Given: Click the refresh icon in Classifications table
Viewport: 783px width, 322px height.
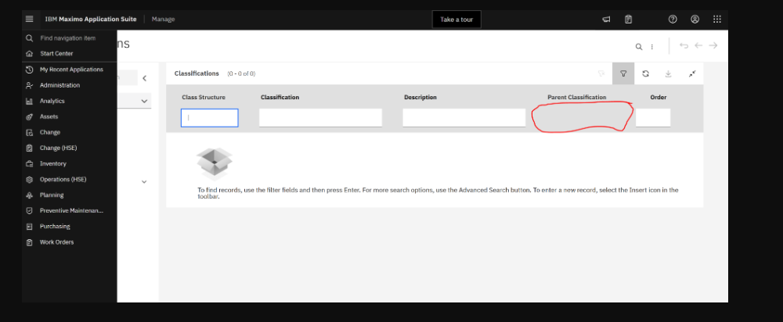Looking at the screenshot, I should click(x=645, y=73).
